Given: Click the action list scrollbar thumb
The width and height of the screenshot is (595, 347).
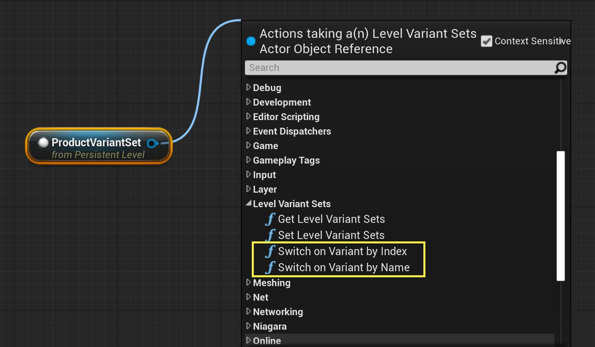Looking at the screenshot, I should tap(560, 216).
